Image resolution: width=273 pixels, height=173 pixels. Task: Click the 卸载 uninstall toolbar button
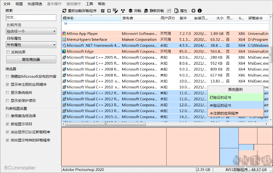[135, 11]
